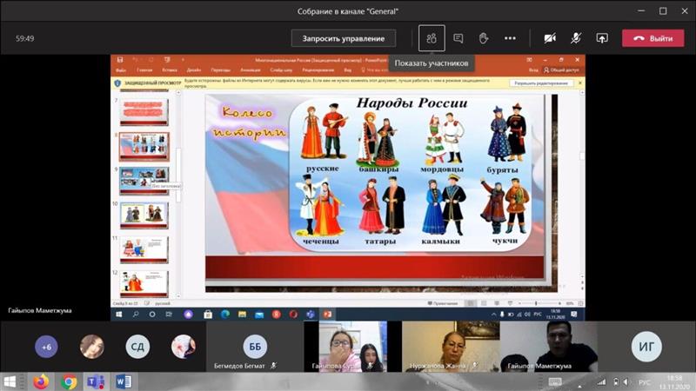This screenshot has width=696, height=391.
Task: Select the ИГ participant avatar
Action: point(646,347)
